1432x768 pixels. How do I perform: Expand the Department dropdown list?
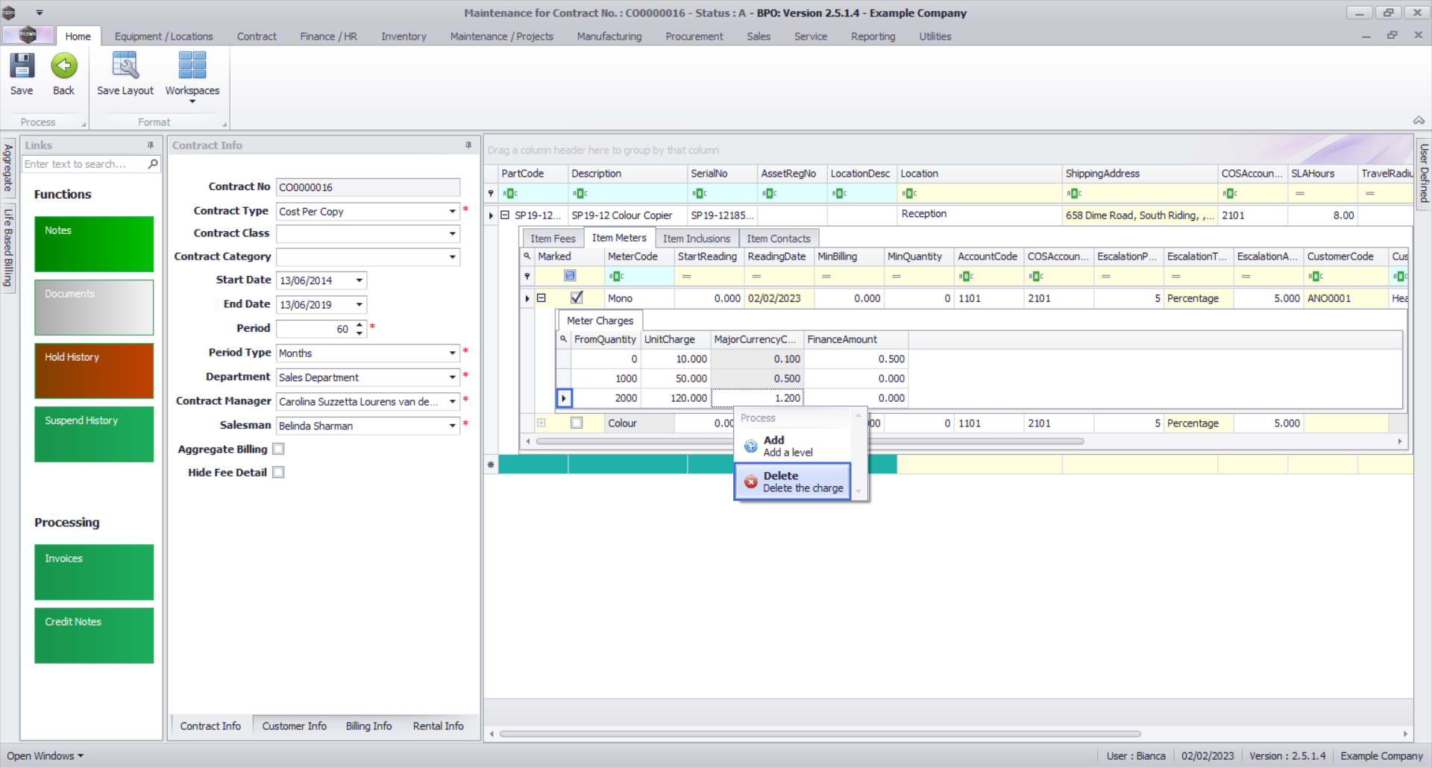(452, 377)
